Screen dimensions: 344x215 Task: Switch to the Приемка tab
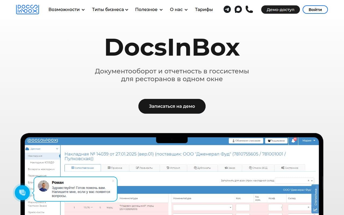(115, 168)
